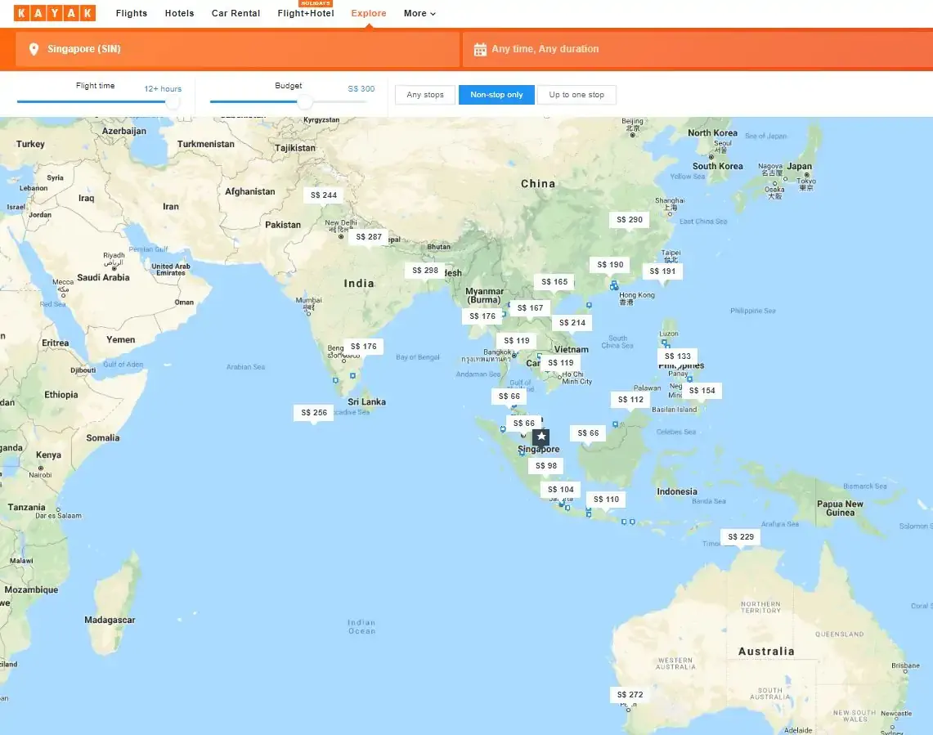
Task: Open the Flights menu item
Action: click(132, 13)
